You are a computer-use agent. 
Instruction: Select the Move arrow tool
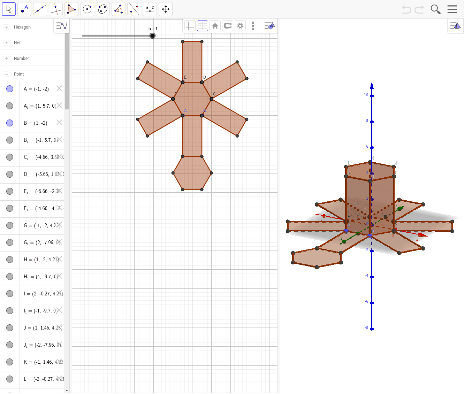(9, 9)
